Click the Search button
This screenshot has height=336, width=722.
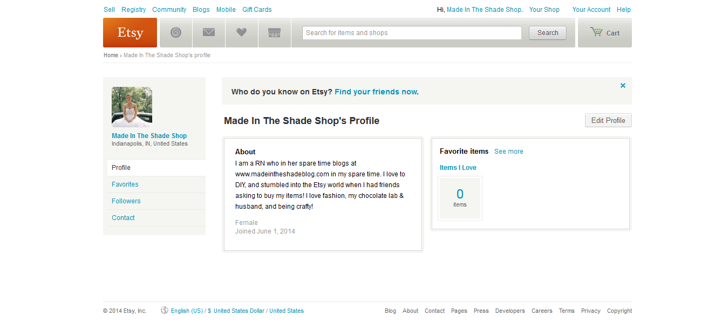(x=548, y=33)
